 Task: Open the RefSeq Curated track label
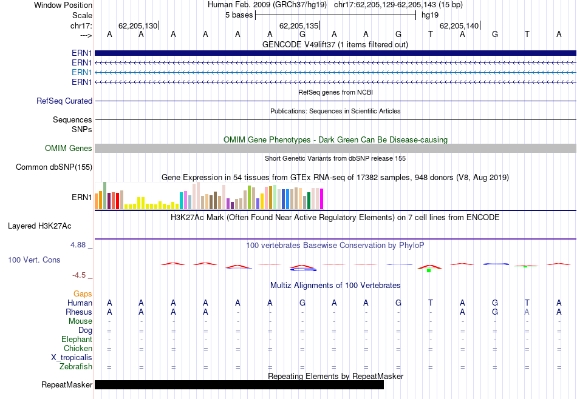[x=64, y=101]
